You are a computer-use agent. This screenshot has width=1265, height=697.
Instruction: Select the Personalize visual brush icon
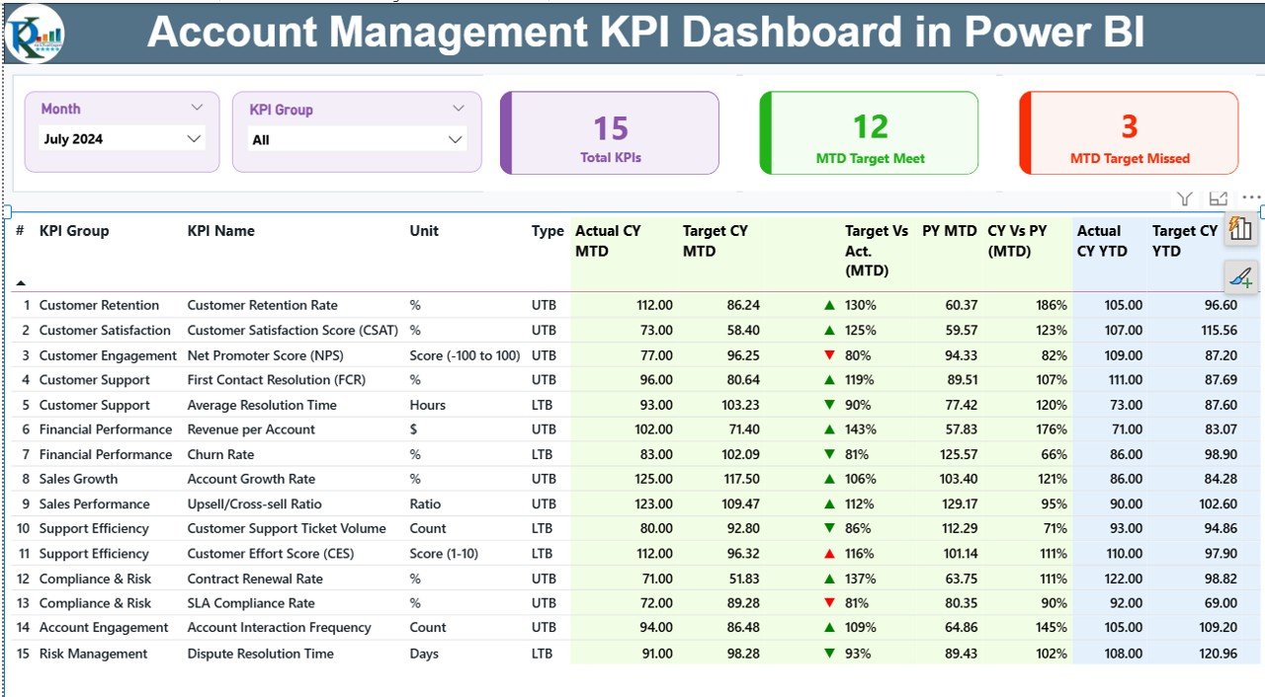tap(1240, 277)
